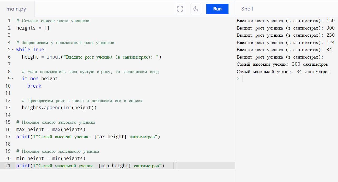Click shell output line ending in 300
Viewport: 338px width, 182px height.
[286, 28]
